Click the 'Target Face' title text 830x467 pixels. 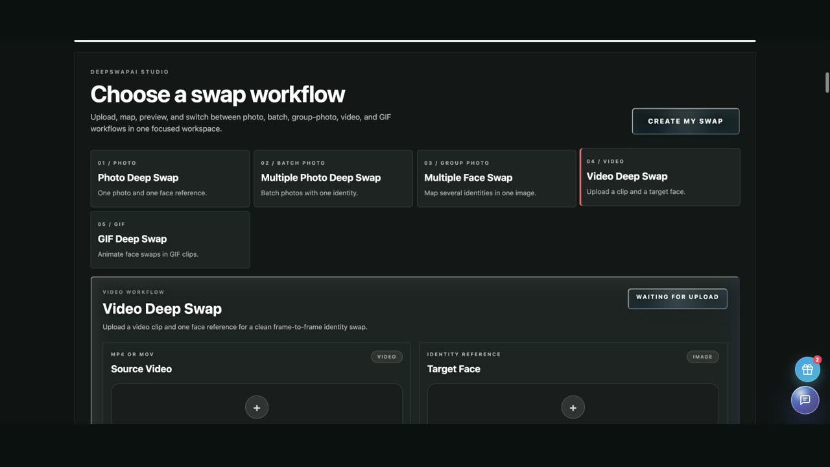pos(454,369)
